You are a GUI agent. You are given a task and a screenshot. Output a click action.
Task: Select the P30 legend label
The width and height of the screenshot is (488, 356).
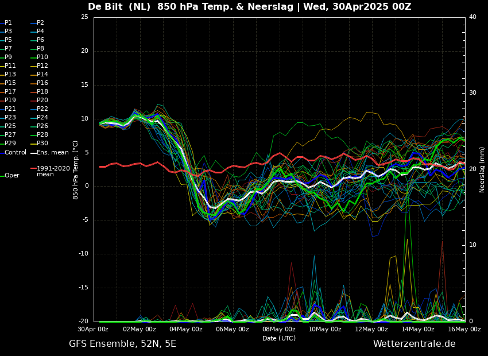(42, 144)
